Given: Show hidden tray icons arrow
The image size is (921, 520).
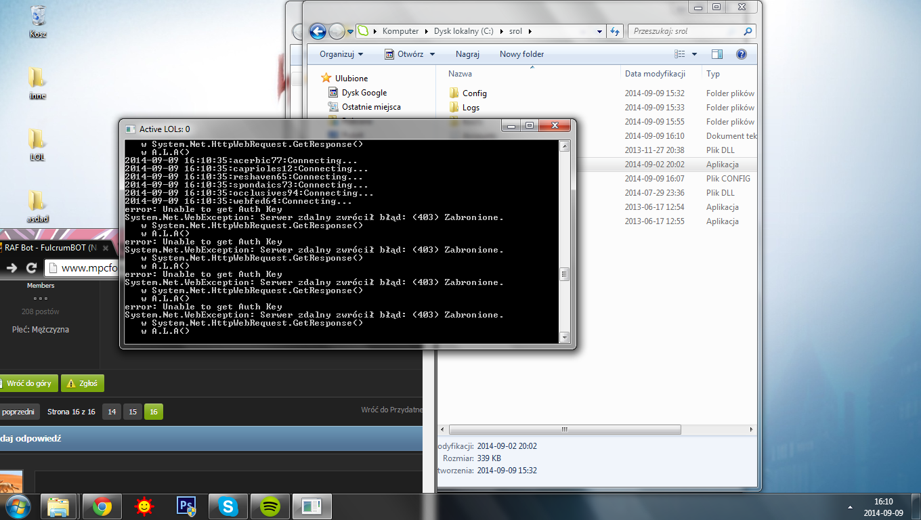Looking at the screenshot, I should coord(850,506).
